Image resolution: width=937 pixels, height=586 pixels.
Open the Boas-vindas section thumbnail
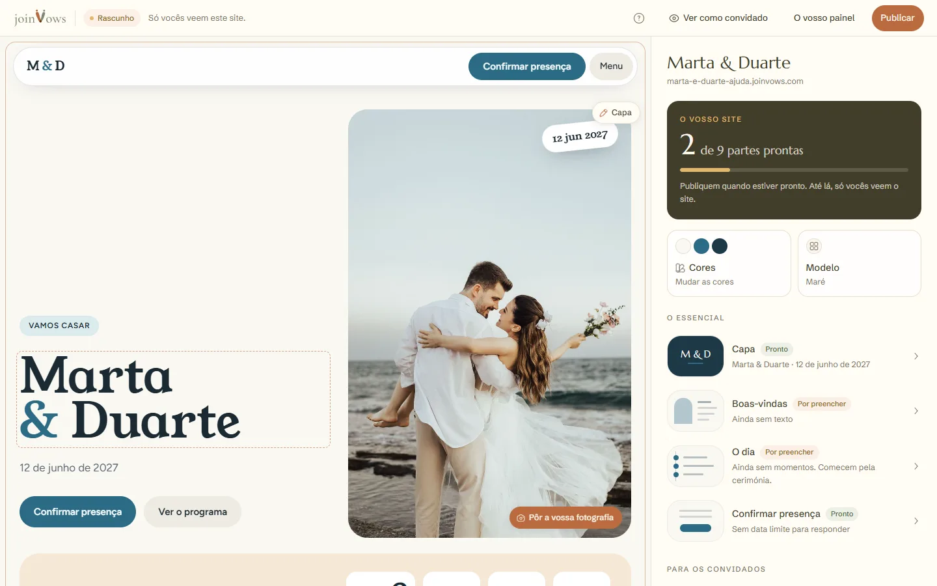pos(696,411)
